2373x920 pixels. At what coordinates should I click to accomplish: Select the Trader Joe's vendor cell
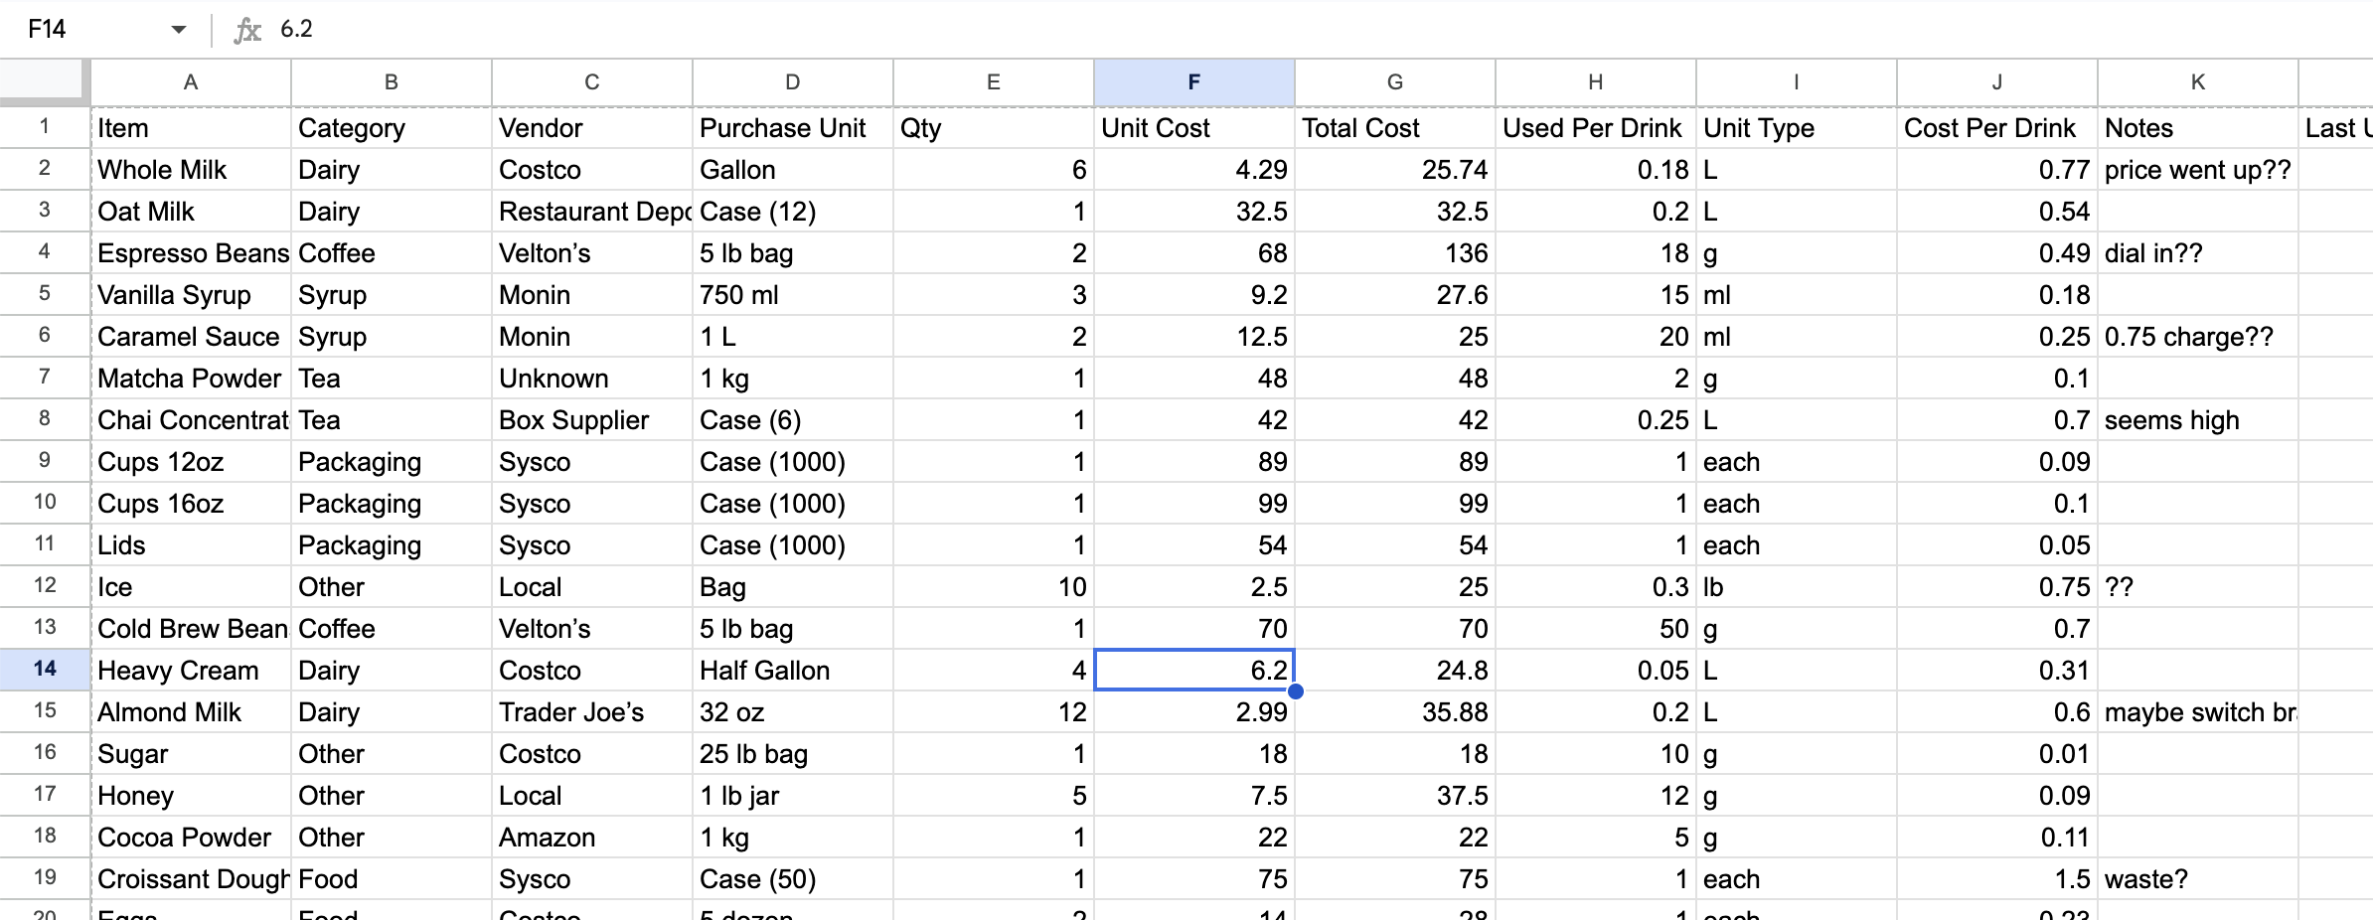592,712
